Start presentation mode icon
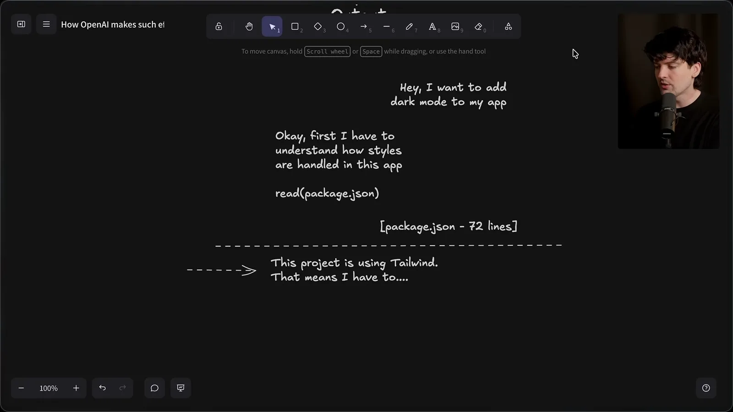The image size is (733, 412). [x=181, y=388]
